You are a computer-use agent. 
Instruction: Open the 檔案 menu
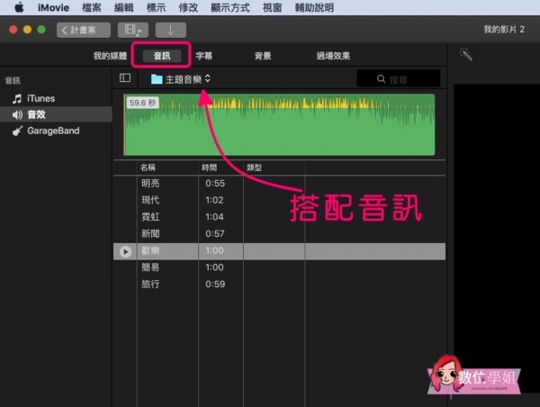(92, 7)
